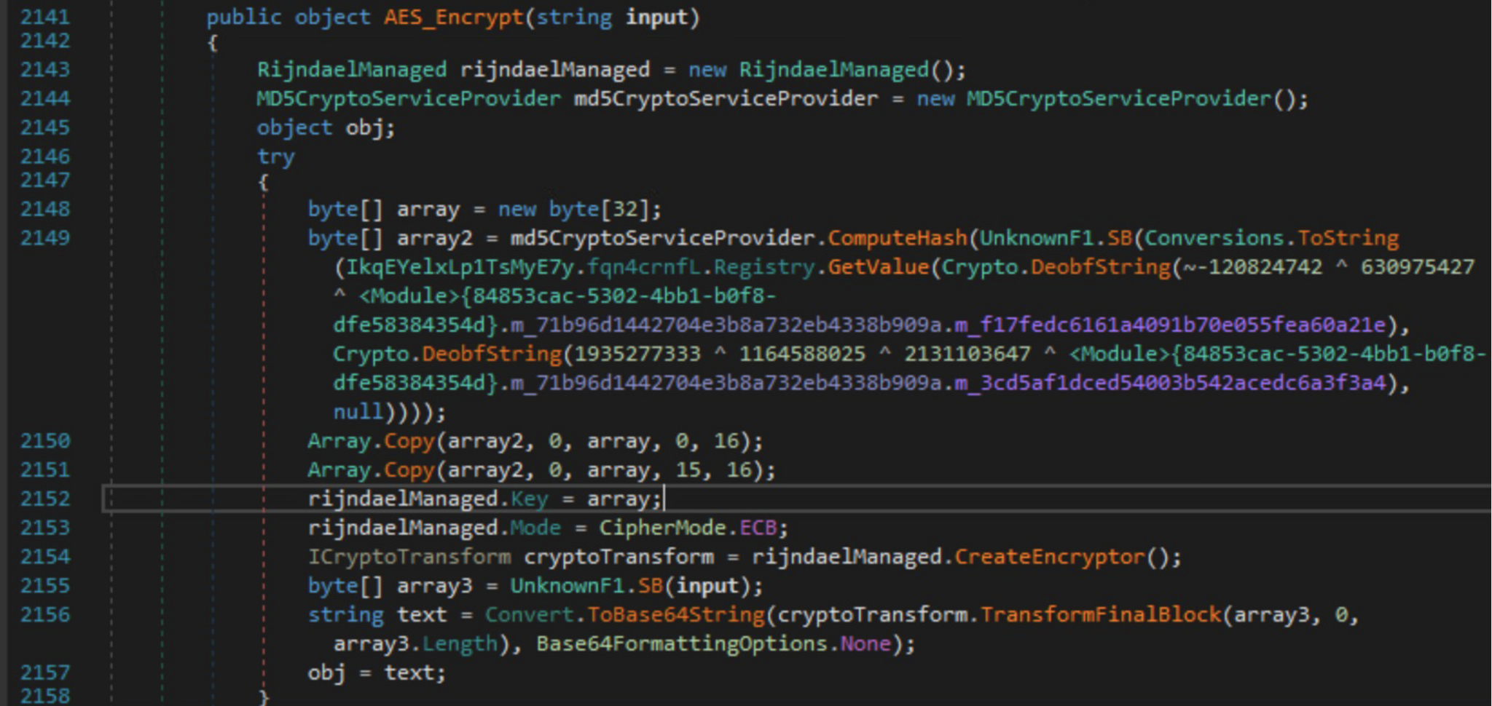
Task: Click the ICryptoTransform interface reference
Action: pyautogui.click(x=408, y=556)
